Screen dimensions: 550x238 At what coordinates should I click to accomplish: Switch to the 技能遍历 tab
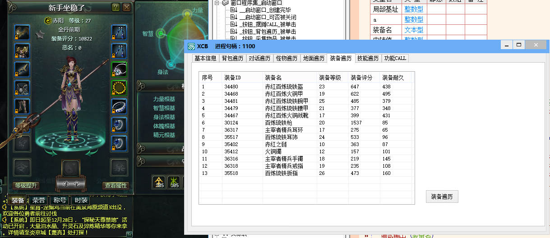tap(368, 58)
